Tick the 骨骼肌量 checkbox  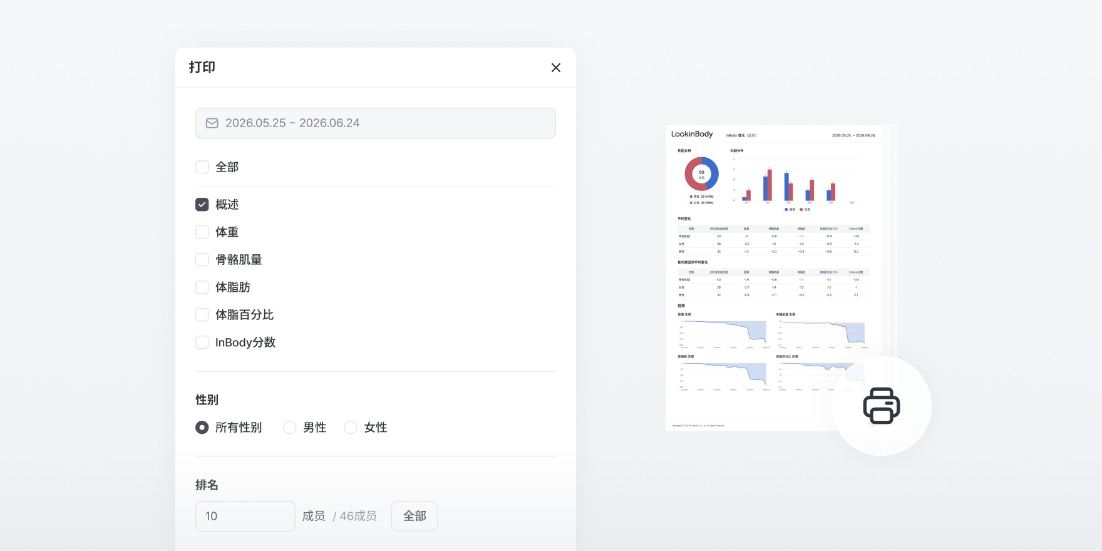coord(202,260)
